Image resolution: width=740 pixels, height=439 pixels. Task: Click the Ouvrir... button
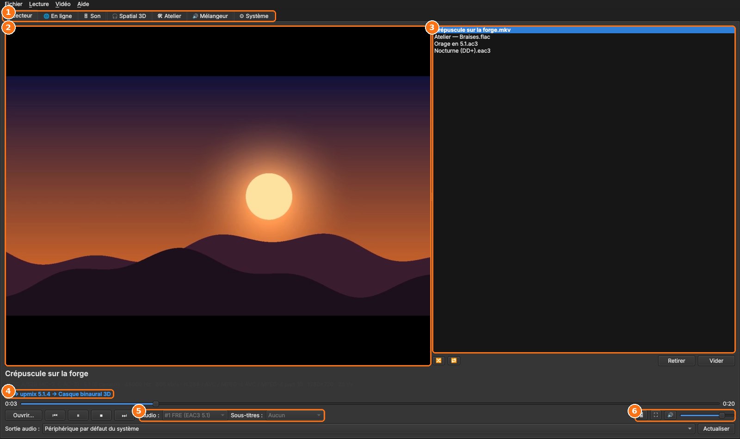24,415
